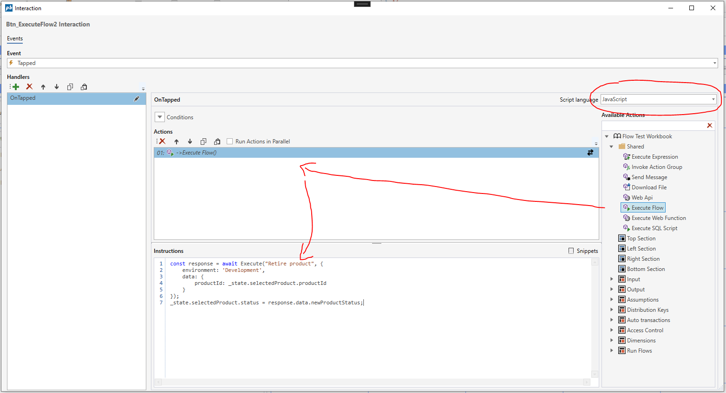Image resolution: width=726 pixels, height=393 pixels.
Task: Move action down in Actions toolbar
Action: pos(190,142)
